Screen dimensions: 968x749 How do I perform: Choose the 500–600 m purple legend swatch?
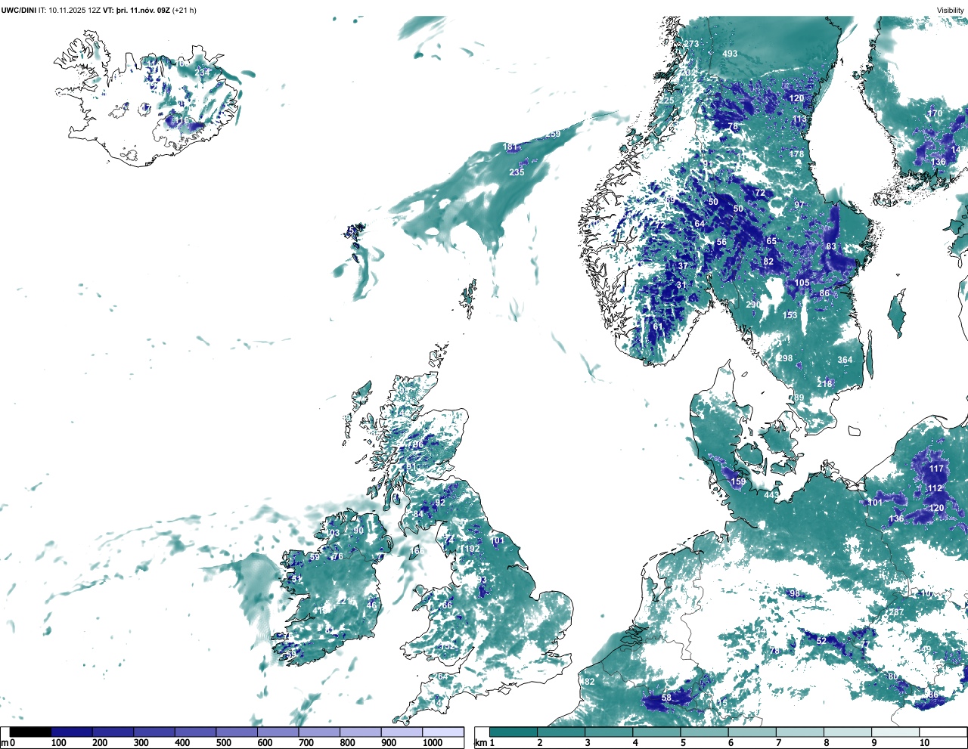pyautogui.click(x=237, y=732)
